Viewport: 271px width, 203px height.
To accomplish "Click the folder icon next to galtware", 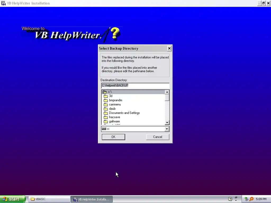I will 106,122.
